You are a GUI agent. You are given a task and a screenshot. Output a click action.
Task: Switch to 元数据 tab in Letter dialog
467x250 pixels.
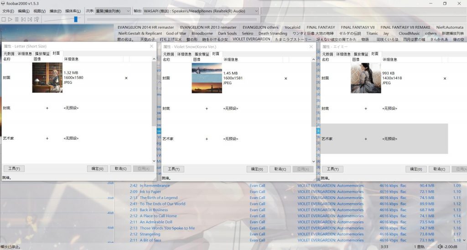point(9,54)
